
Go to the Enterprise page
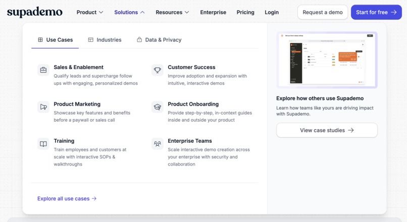[x=213, y=12]
